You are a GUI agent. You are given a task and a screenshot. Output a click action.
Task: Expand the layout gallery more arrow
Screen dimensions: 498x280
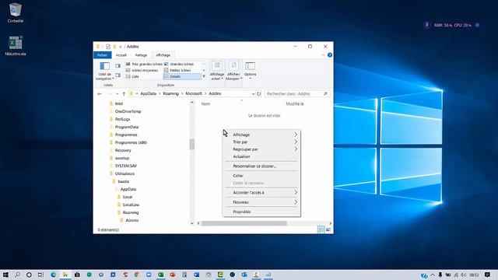pos(204,76)
